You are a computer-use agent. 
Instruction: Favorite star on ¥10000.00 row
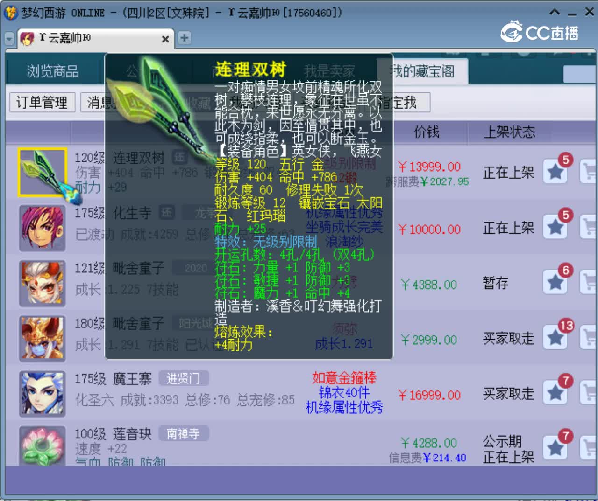(x=556, y=228)
